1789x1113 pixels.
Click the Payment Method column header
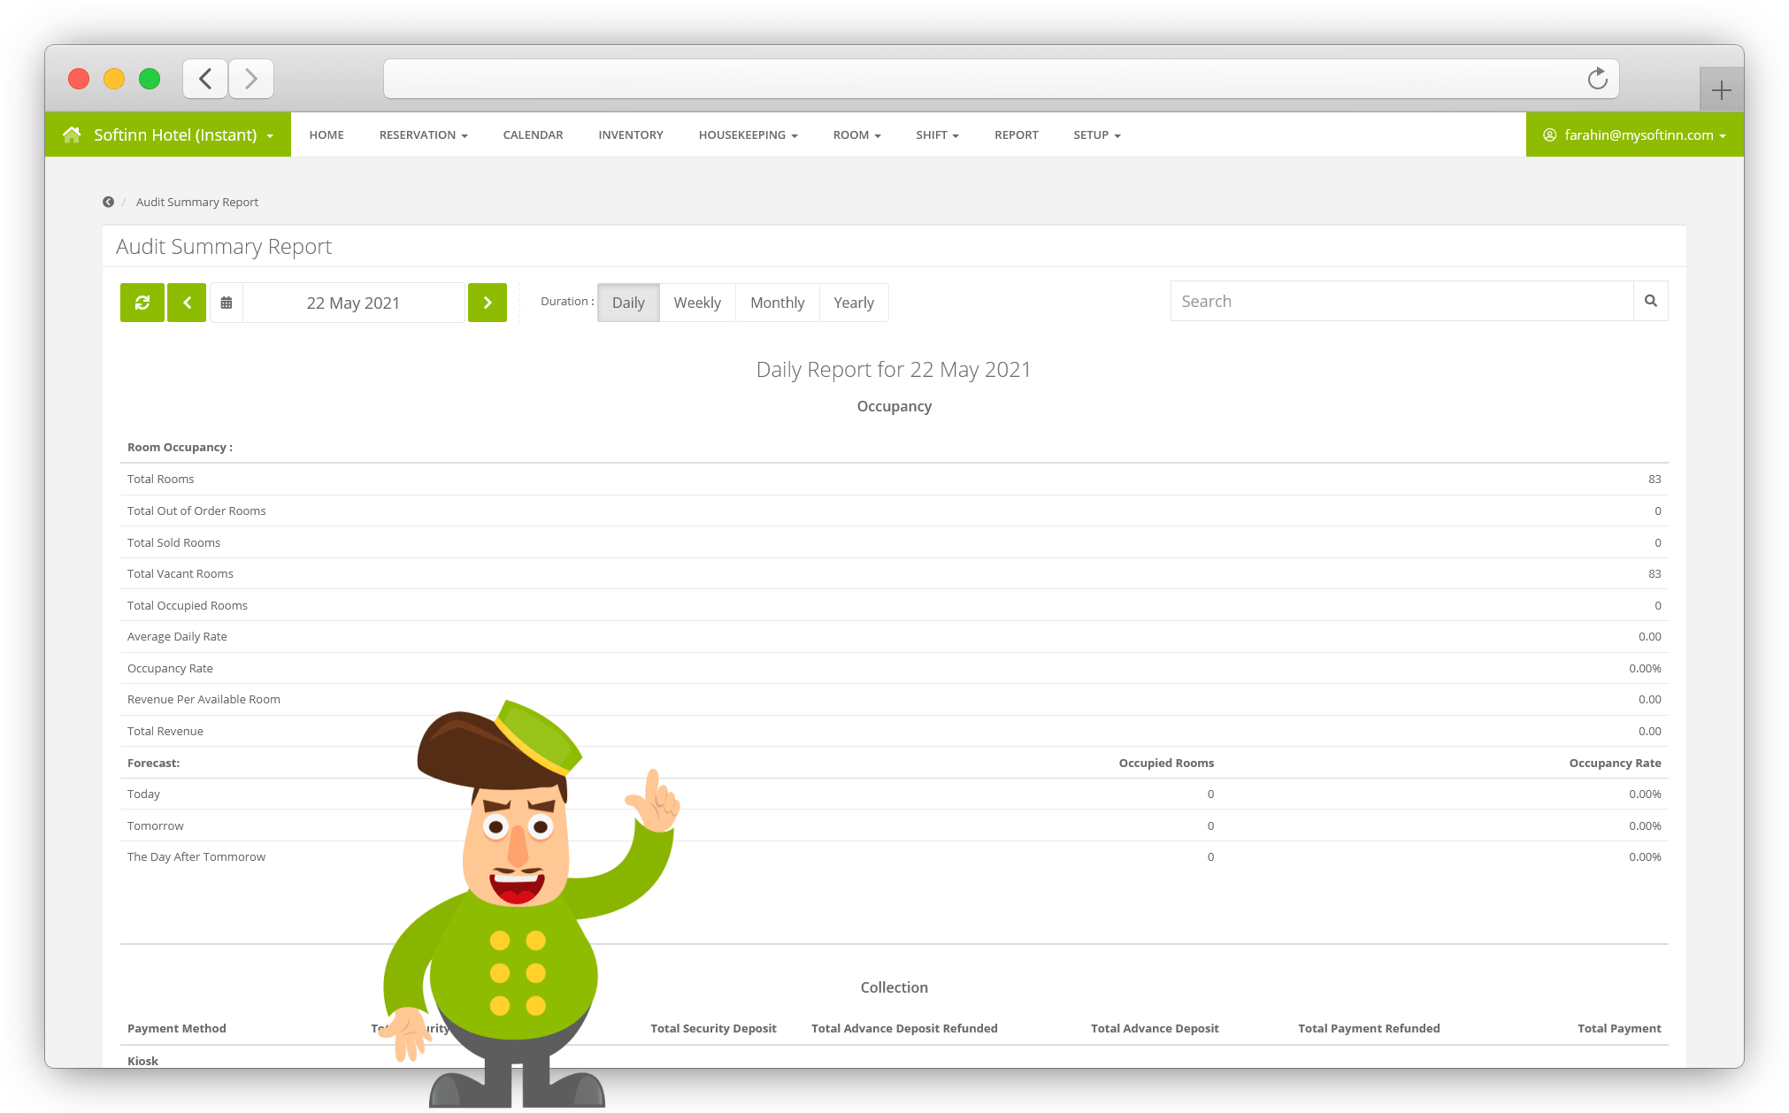(x=177, y=1028)
